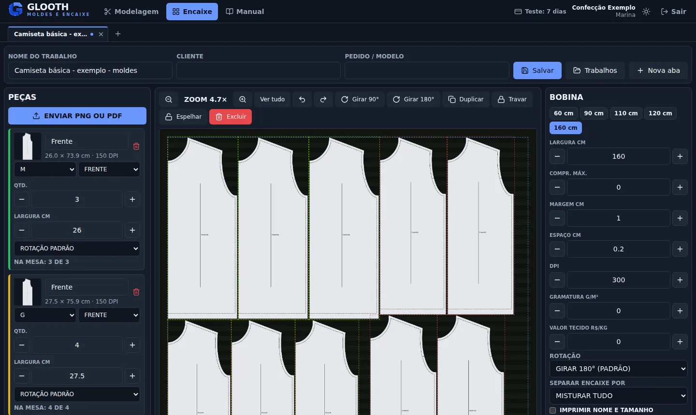Expand the Girar 180° (Padrão) rotation dropdown
Viewport: 696px width, 415px height.
(619, 369)
